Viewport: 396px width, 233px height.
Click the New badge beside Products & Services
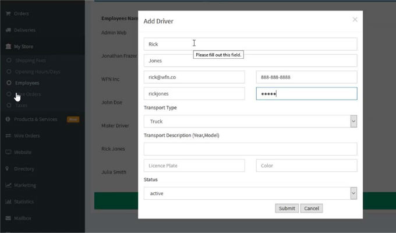click(x=73, y=119)
